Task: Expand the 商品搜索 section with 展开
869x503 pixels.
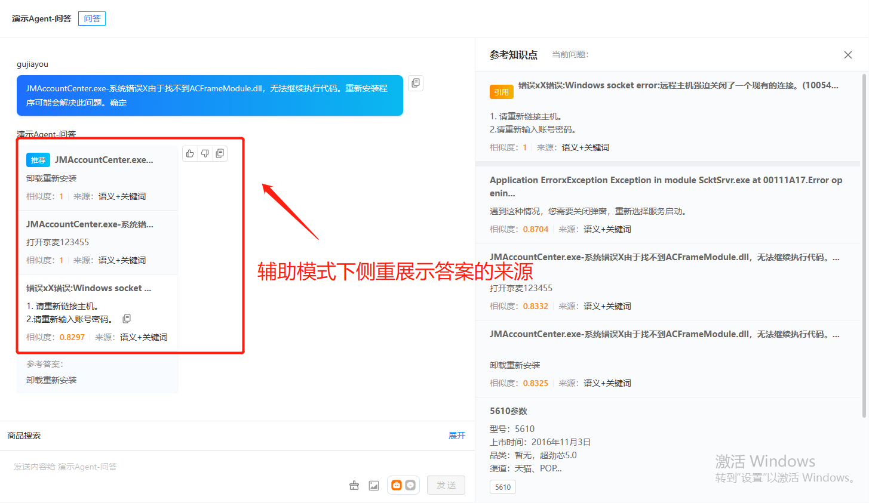Action: pyautogui.click(x=457, y=436)
